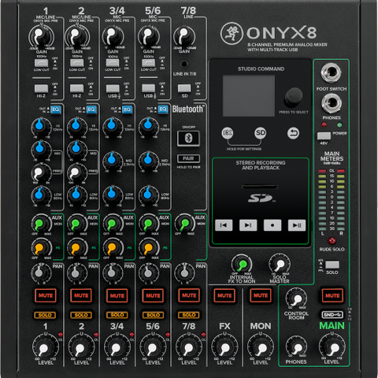The height and width of the screenshot is (378, 378).
Task: Click the channel 7/8 GAIN knob
Action: tap(184, 36)
